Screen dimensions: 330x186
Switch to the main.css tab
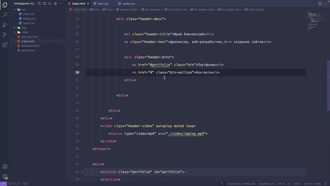click(x=103, y=4)
